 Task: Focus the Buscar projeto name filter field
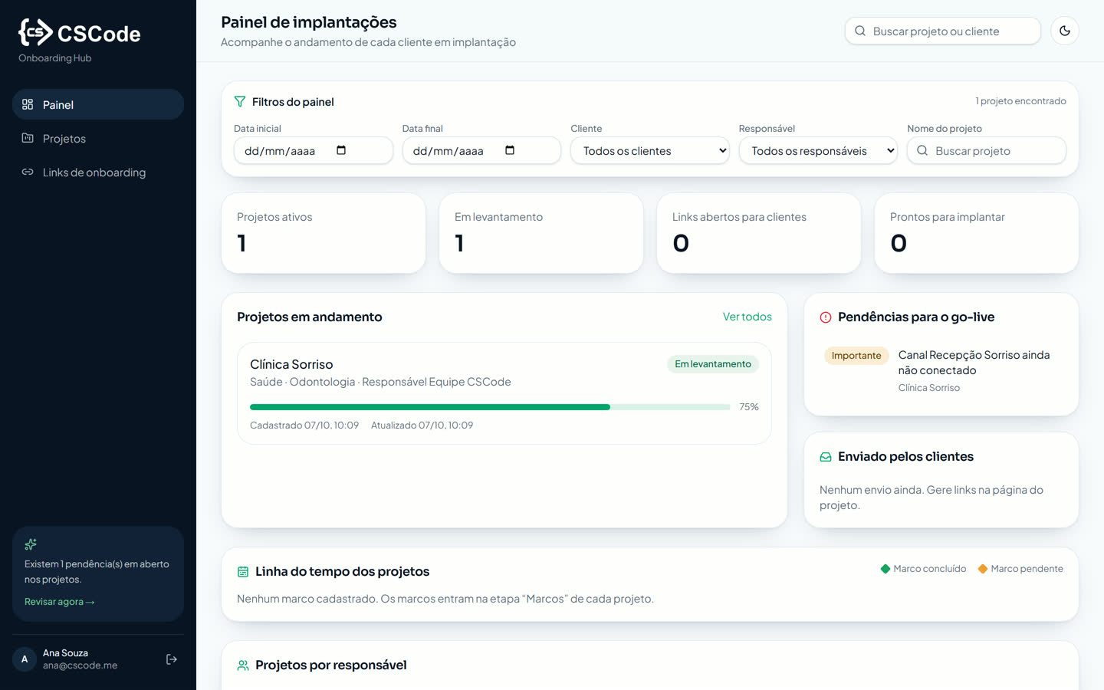pos(987,150)
